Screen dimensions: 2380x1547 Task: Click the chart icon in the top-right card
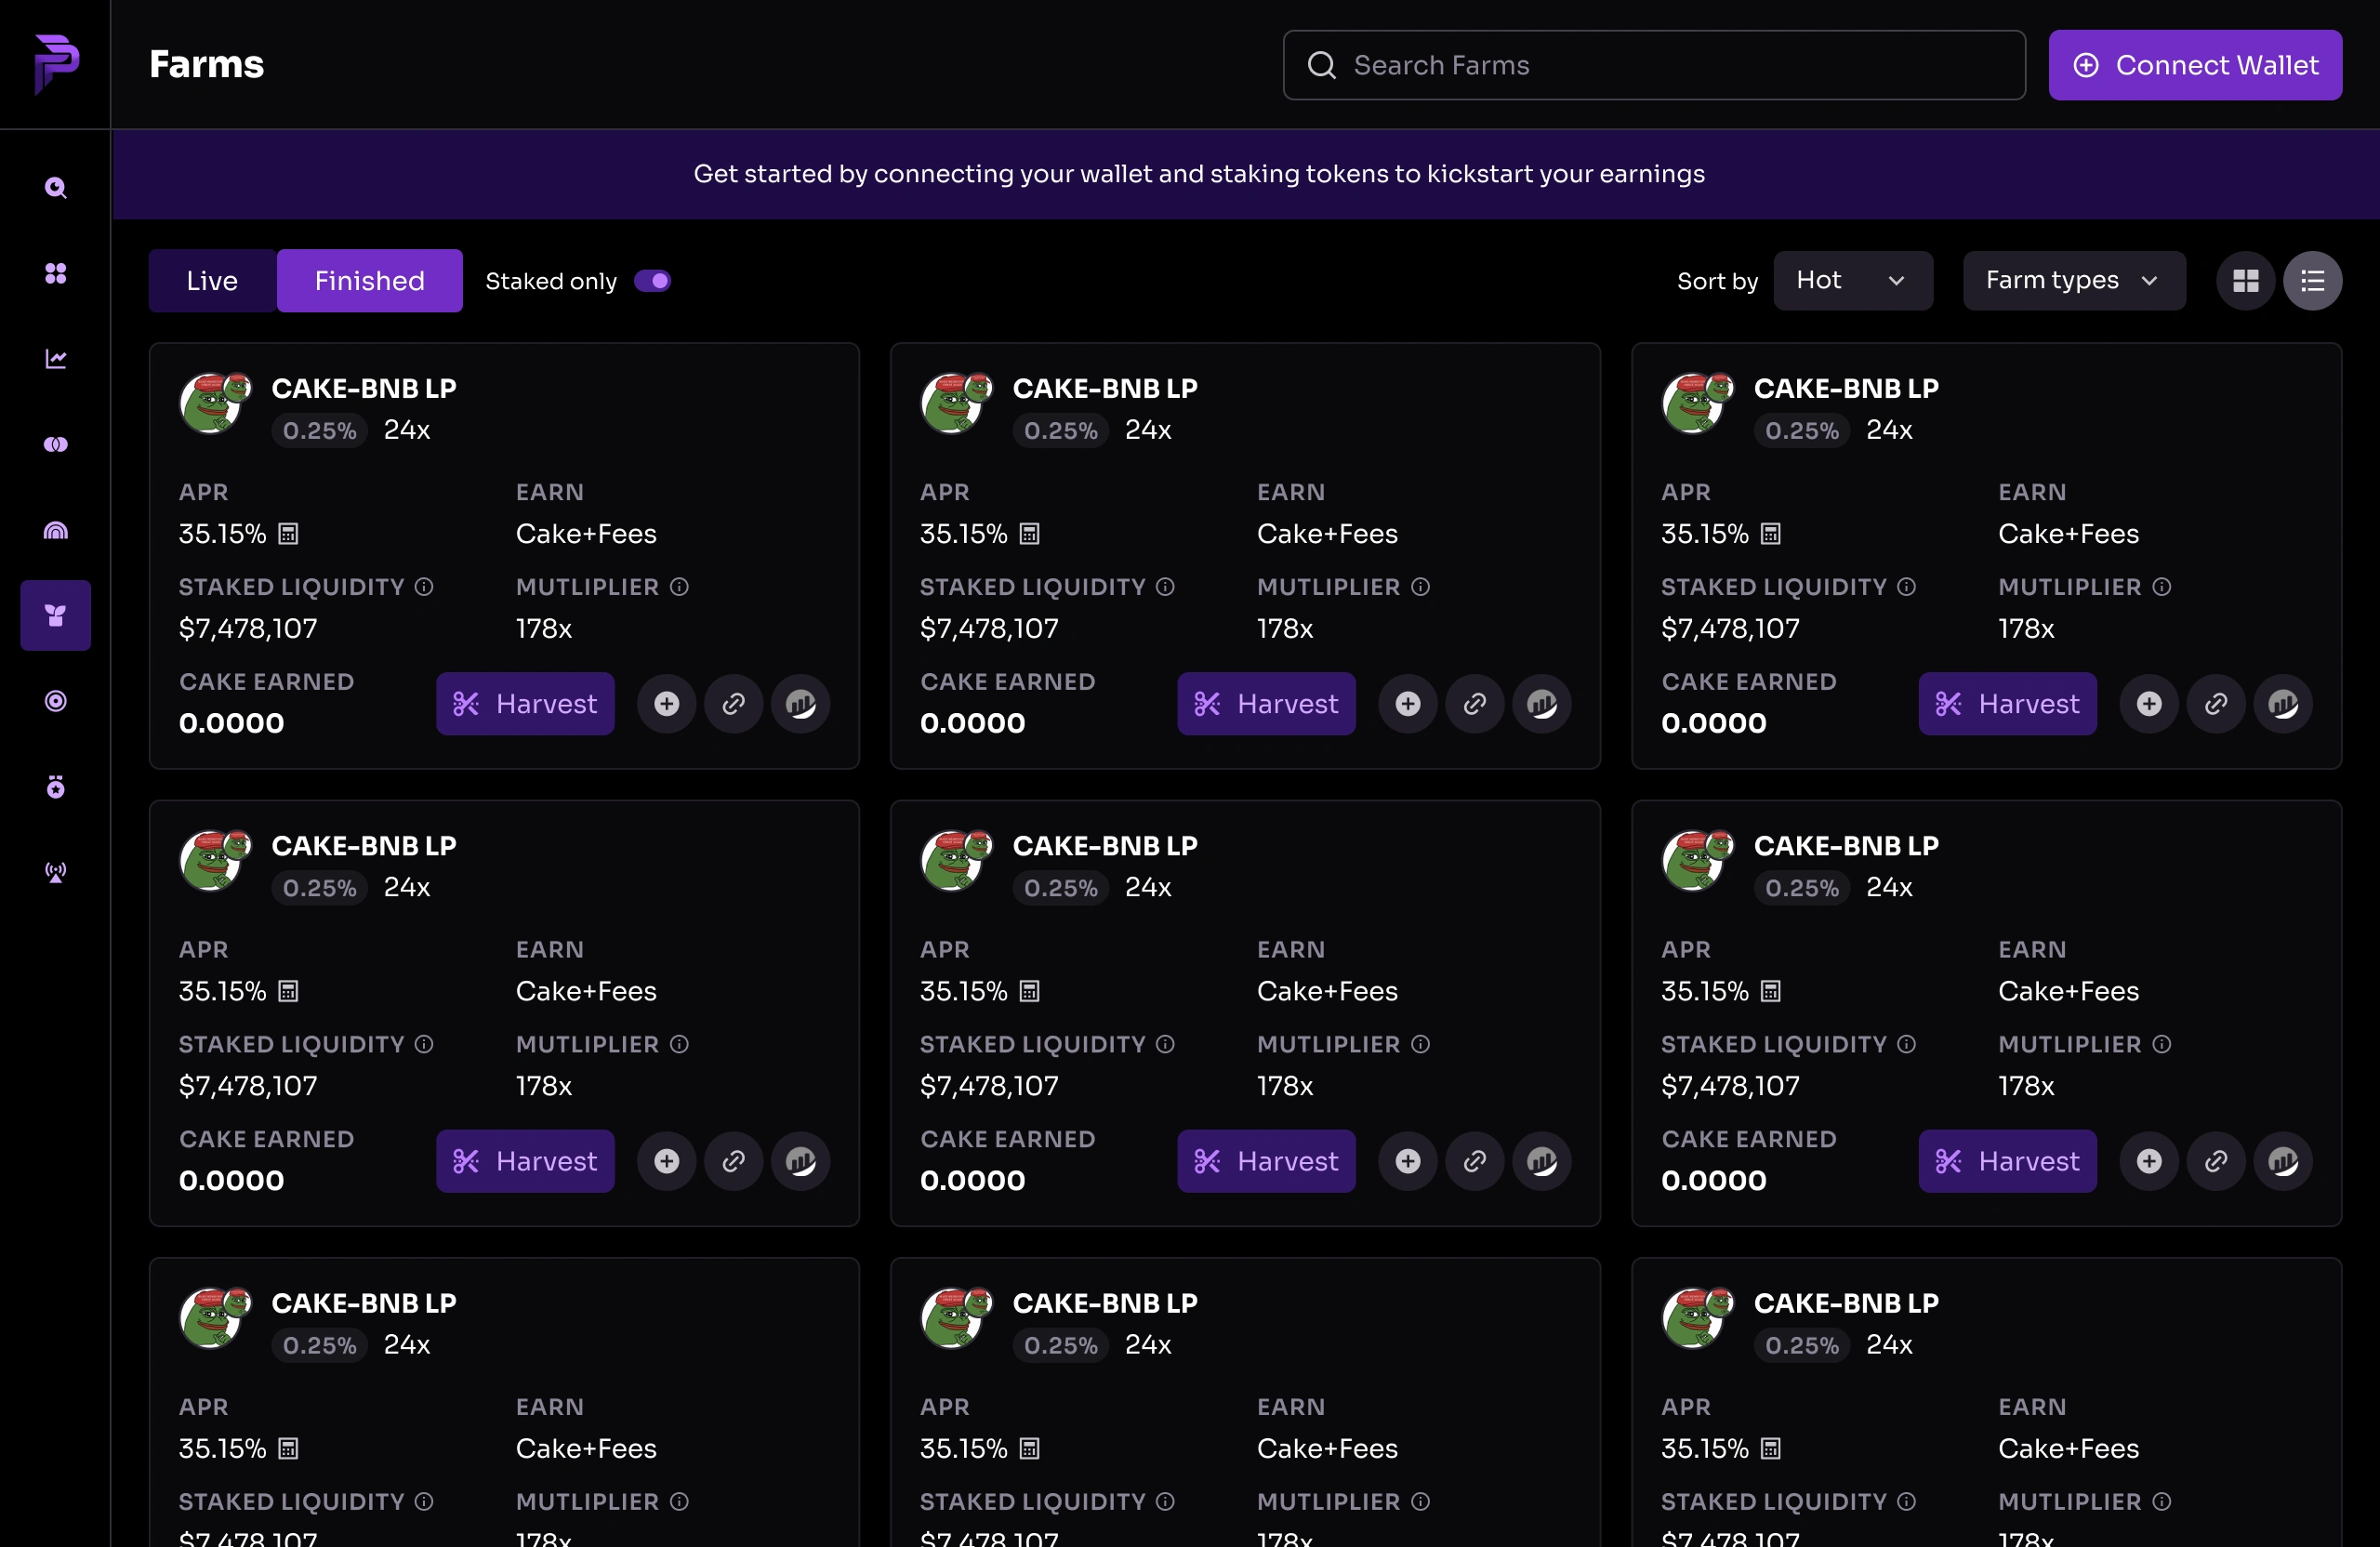(x=2283, y=704)
